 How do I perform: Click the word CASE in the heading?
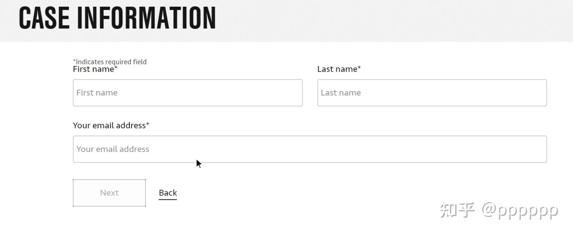click(x=44, y=18)
